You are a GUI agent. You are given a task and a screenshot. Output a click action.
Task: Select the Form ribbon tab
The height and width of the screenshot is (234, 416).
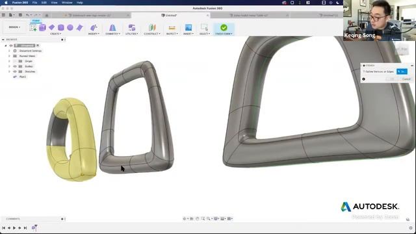[36, 21]
